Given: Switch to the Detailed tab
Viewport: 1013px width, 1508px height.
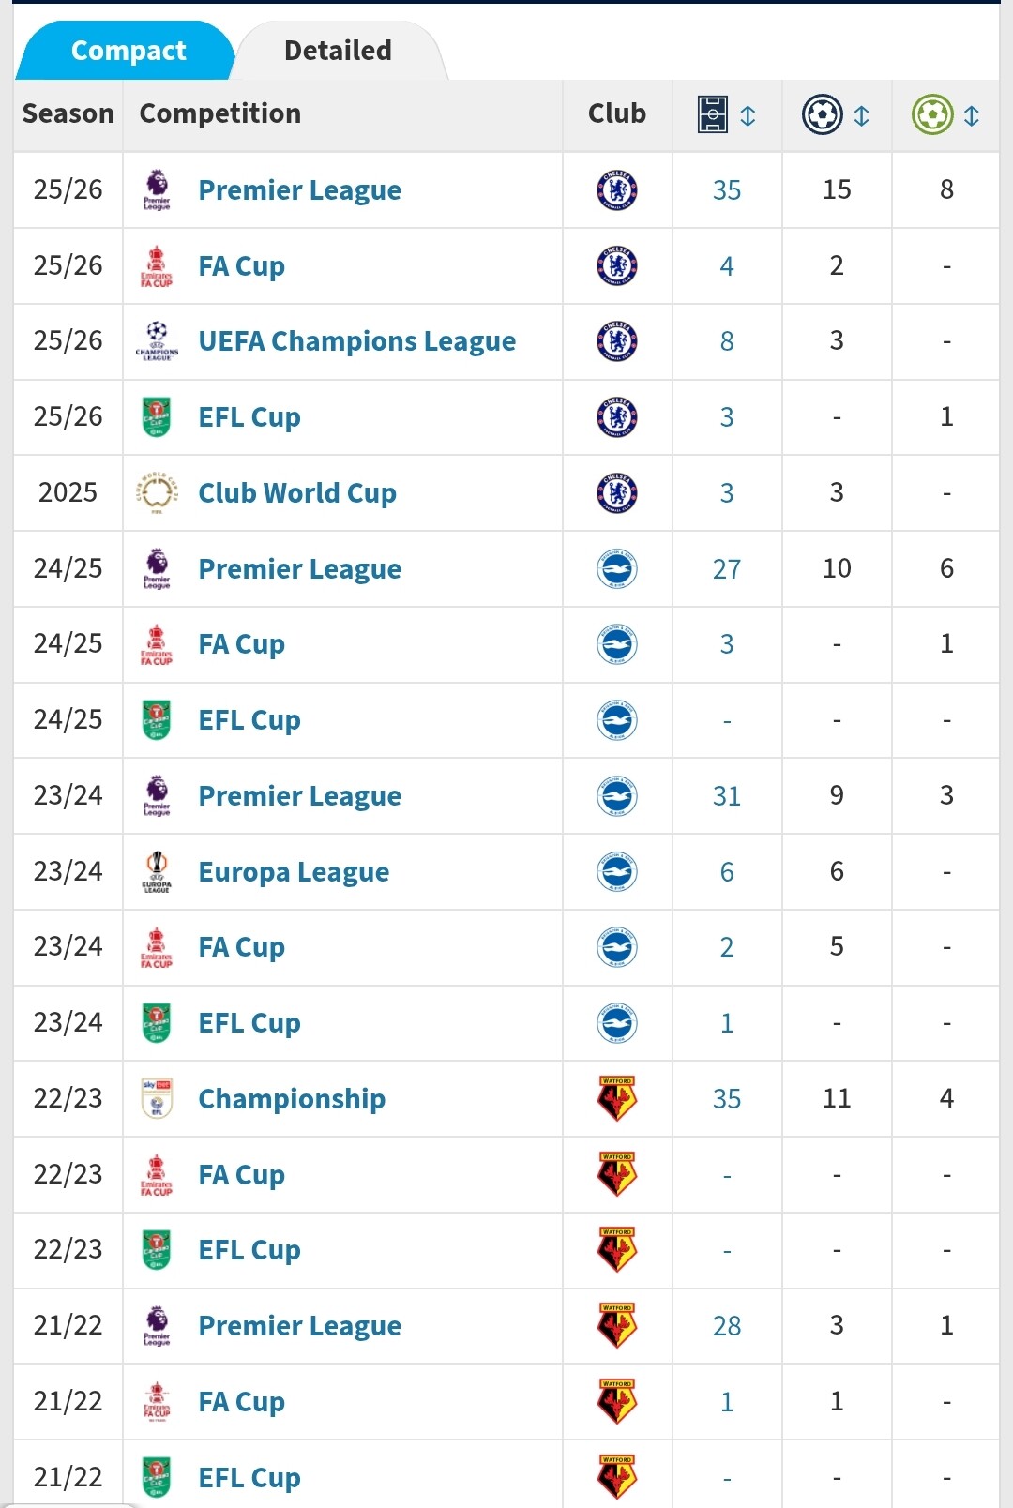Looking at the screenshot, I should (x=339, y=51).
